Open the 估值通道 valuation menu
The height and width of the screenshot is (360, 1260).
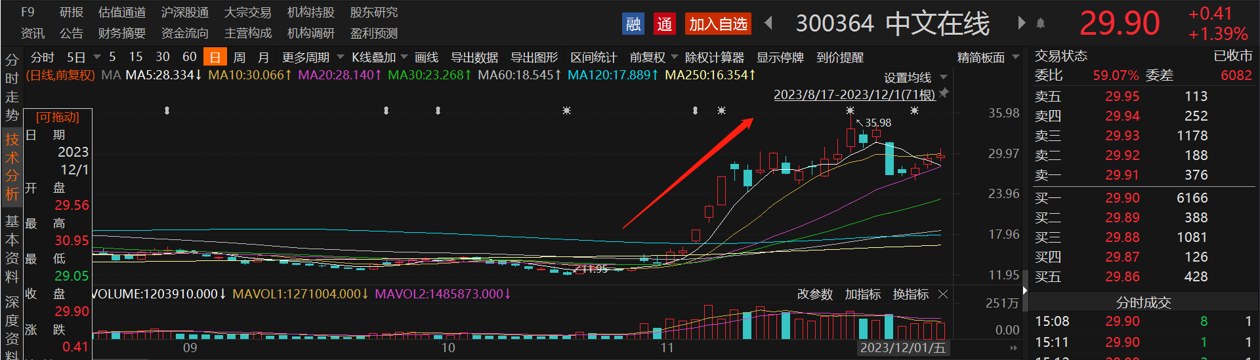point(122,12)
